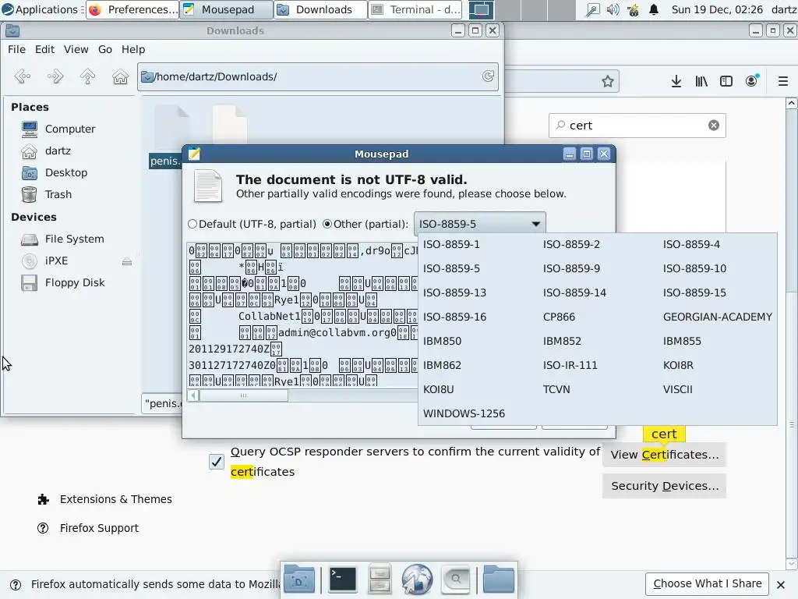Open Edit menu in Downloads window
Screen dimensions: 798x599
click(44, 49)
